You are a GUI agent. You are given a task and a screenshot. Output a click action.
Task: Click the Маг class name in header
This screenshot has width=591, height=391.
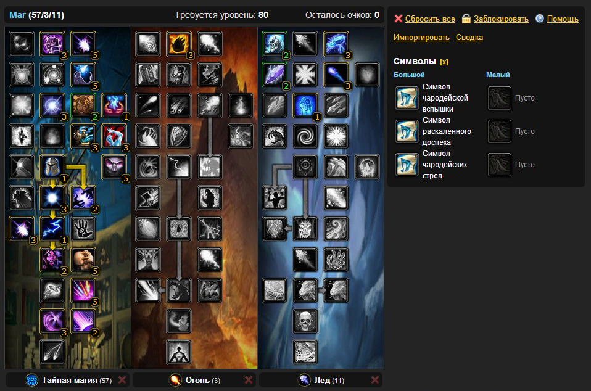click(17, 15)
